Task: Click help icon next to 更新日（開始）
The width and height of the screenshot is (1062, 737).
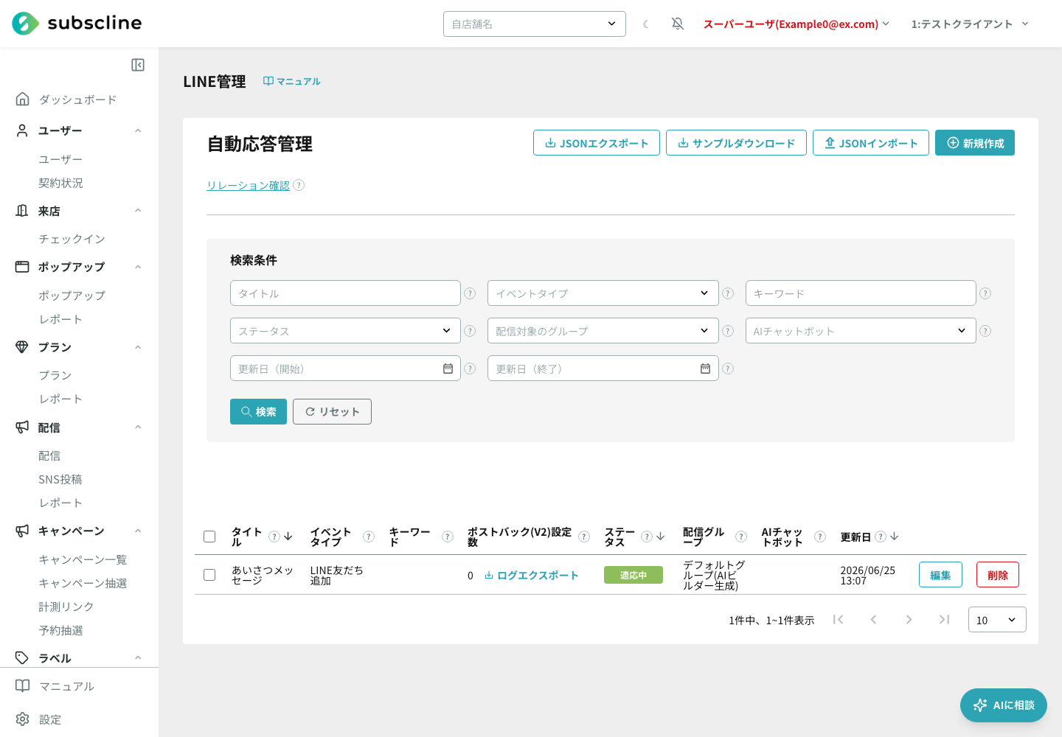Action: point(470,368)
